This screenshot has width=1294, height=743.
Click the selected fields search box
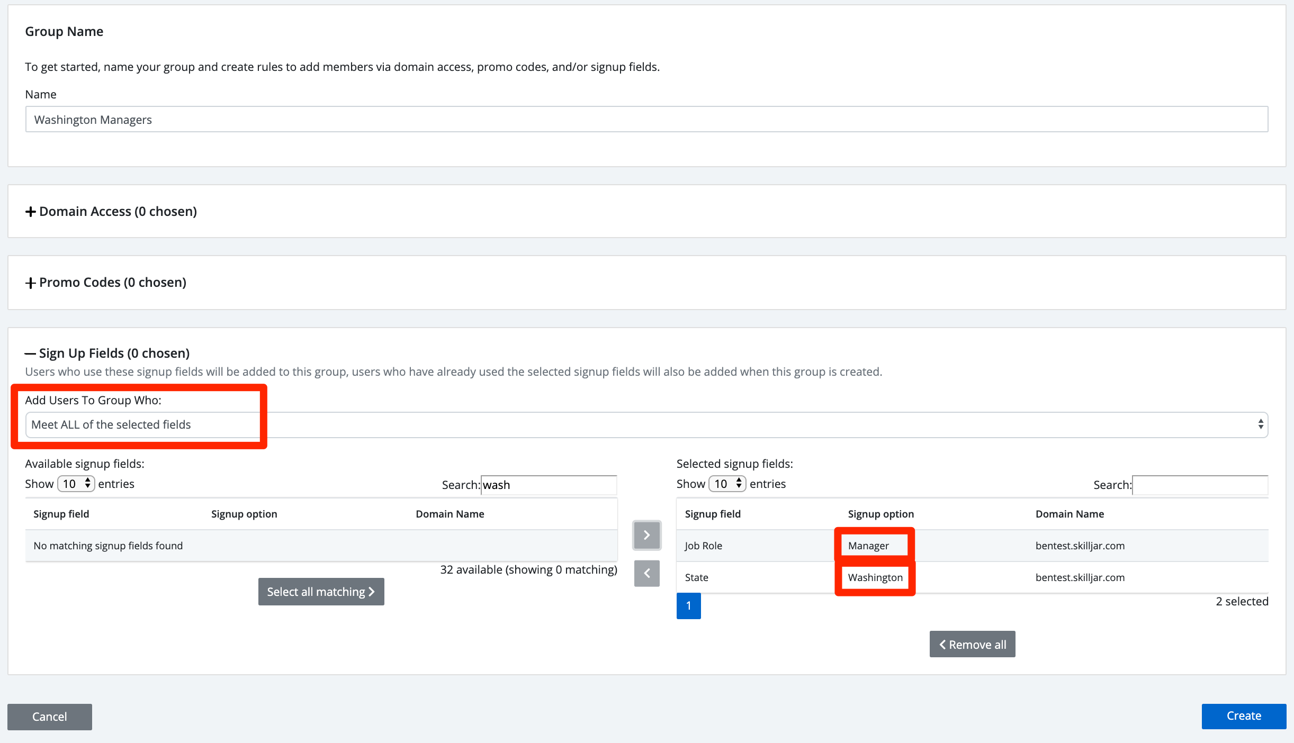[x=1200, y=485]
